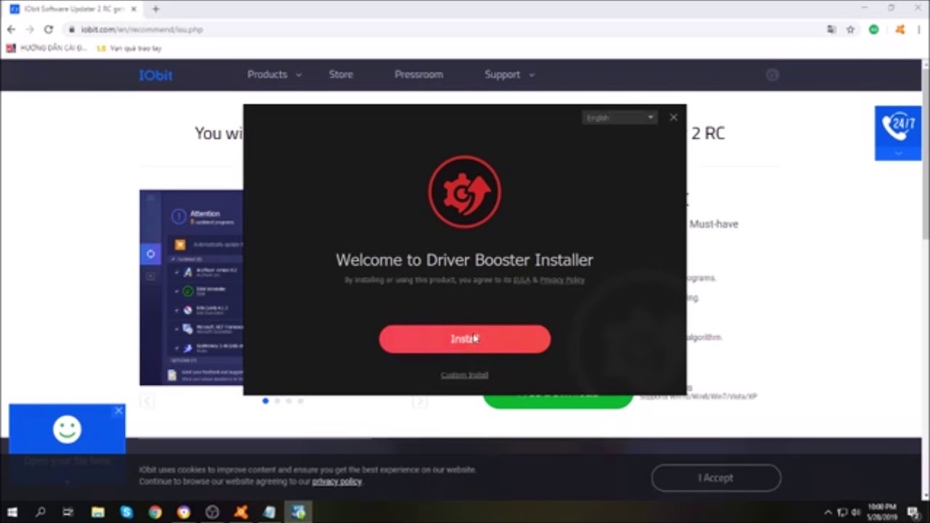Click the first carousel dot under screenshot

[265, 401]
